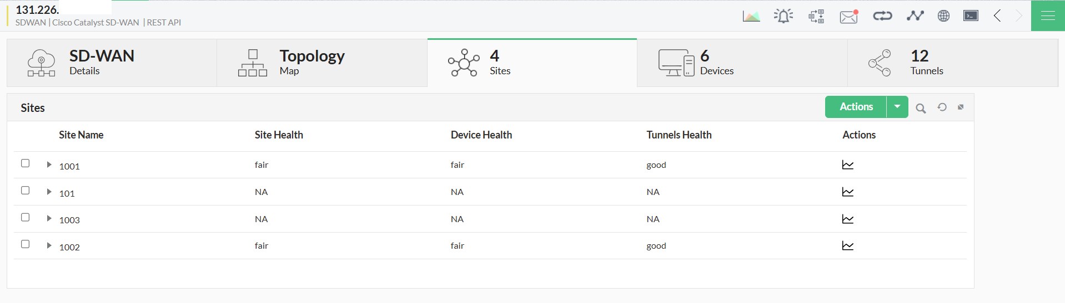Open the Actions dropdown arrow
Screen dimensions: 1065x303
897,107
